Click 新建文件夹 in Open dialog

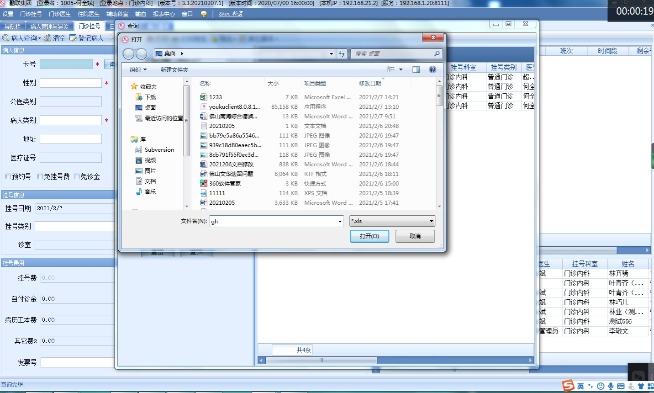174,69
